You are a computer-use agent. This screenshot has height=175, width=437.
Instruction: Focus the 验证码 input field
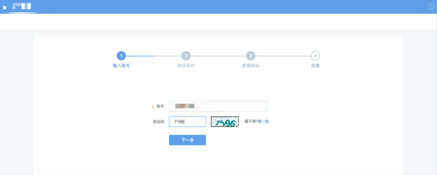[188, 122]
